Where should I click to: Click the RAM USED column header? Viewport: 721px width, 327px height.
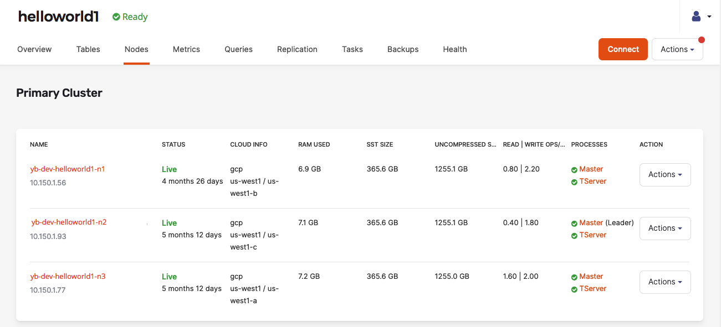coord(314,144)
